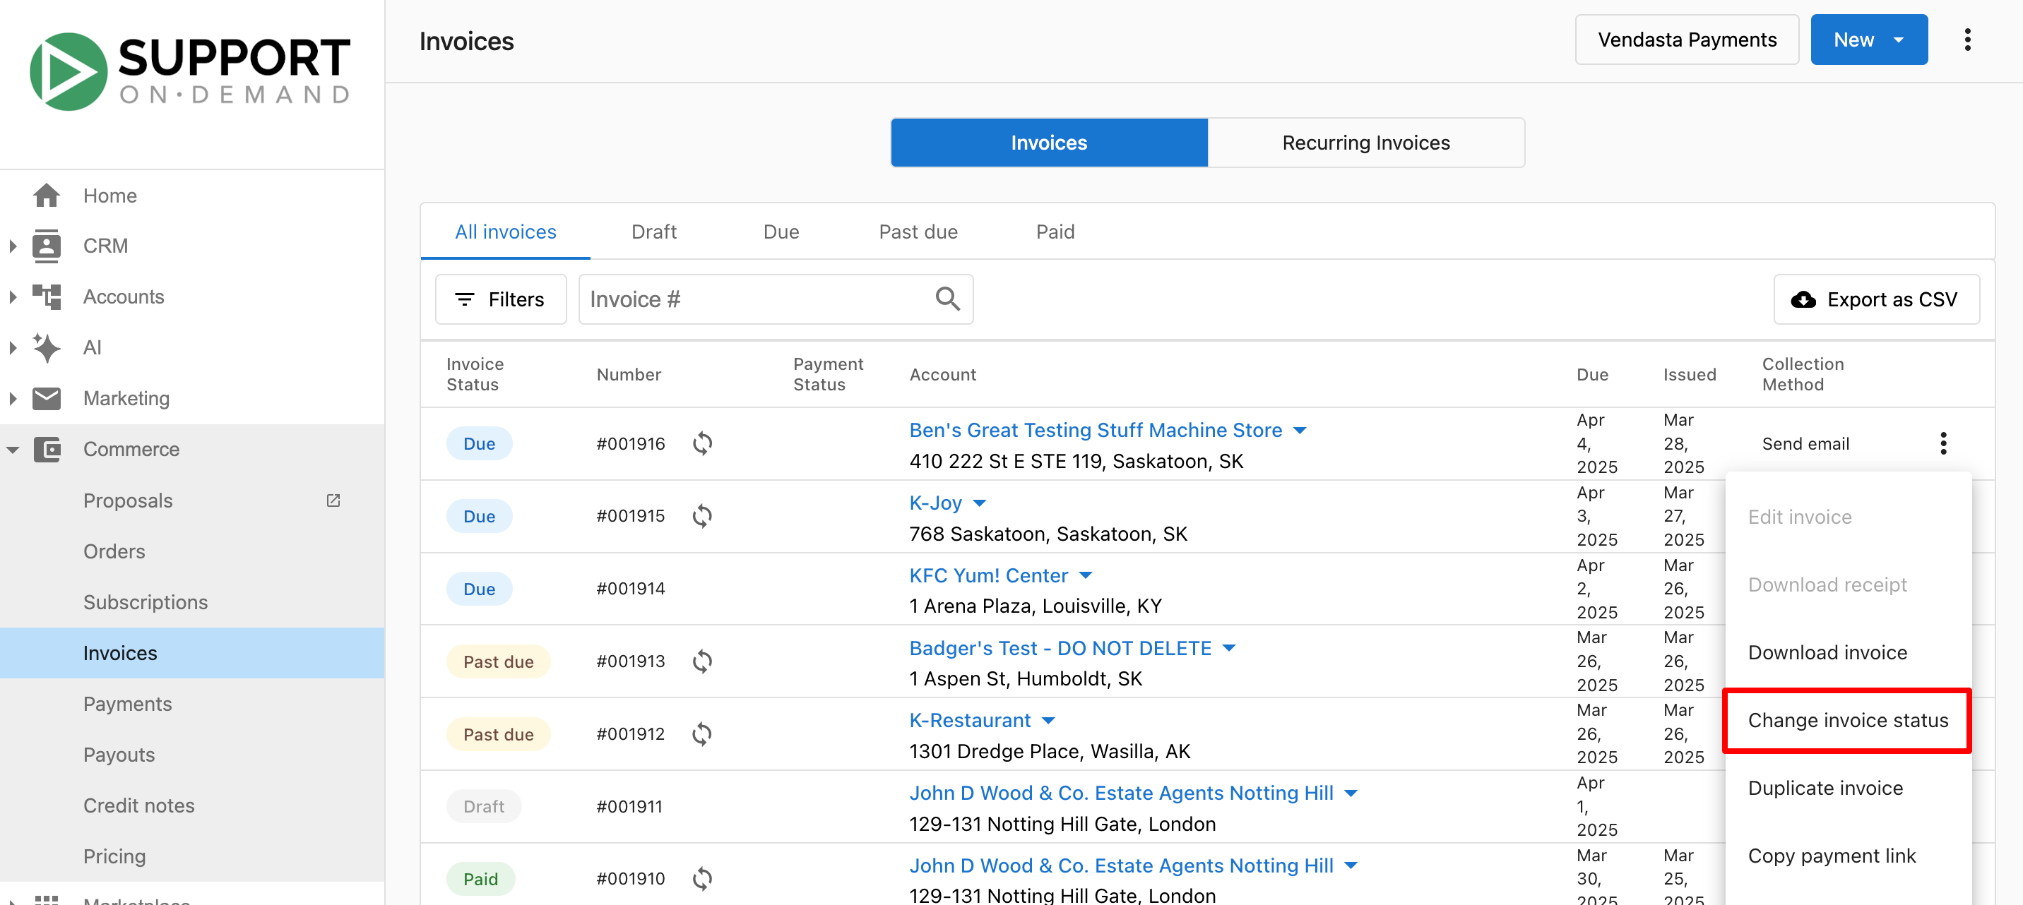
Task: Switch to Due invoices tab
Action: coord(781,232)
